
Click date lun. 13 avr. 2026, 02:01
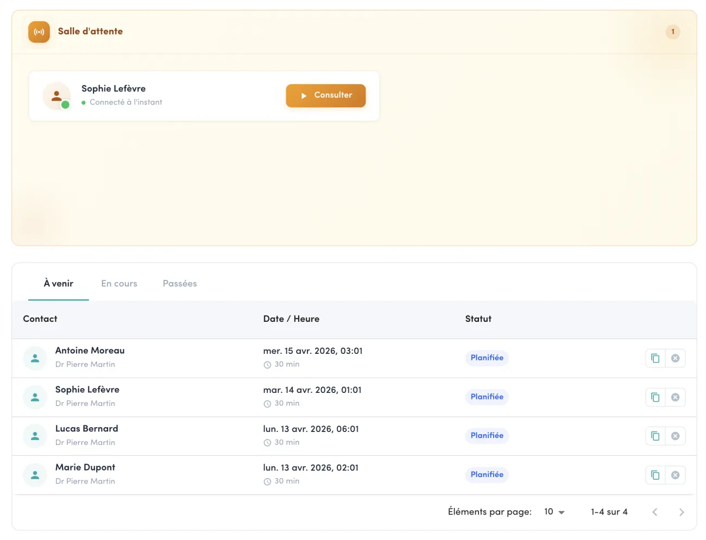pos(311,468)
